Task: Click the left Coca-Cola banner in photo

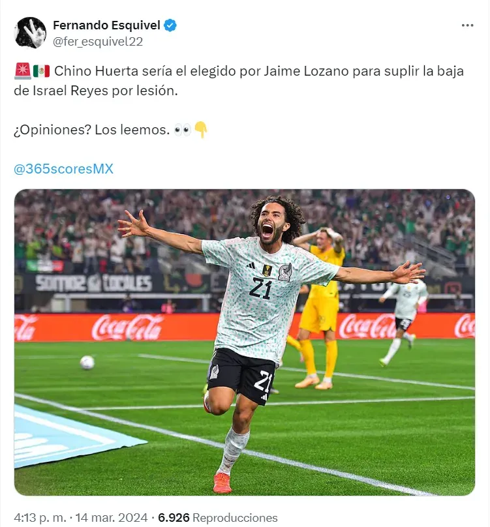Action: pos(127,327)
